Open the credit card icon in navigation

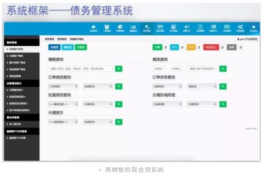tap(160, 28)
